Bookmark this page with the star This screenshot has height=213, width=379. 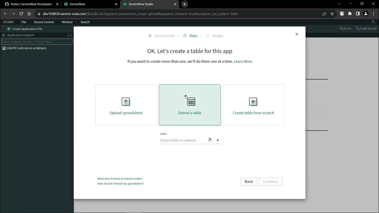(x=332, y=14)
